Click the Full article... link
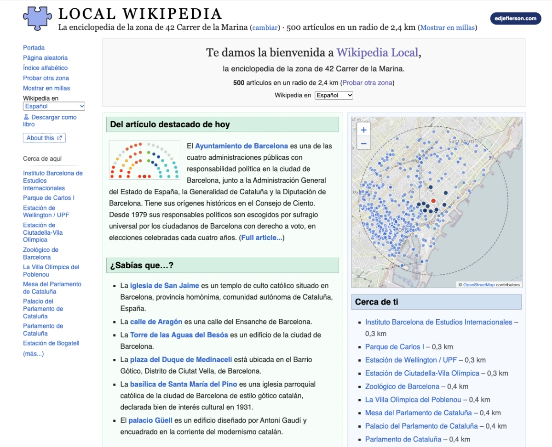Image resolution: width=552 pixels, height=447 pixels. (x=262, y=238)
